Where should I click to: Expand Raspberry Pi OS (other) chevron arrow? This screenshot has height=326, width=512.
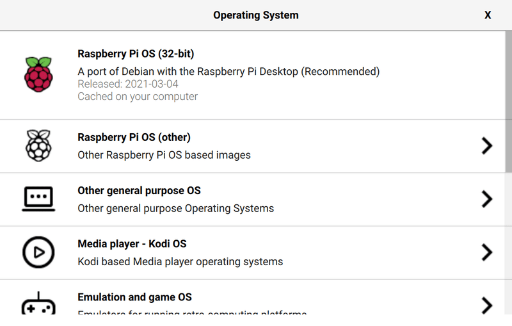tap(487, 146)
